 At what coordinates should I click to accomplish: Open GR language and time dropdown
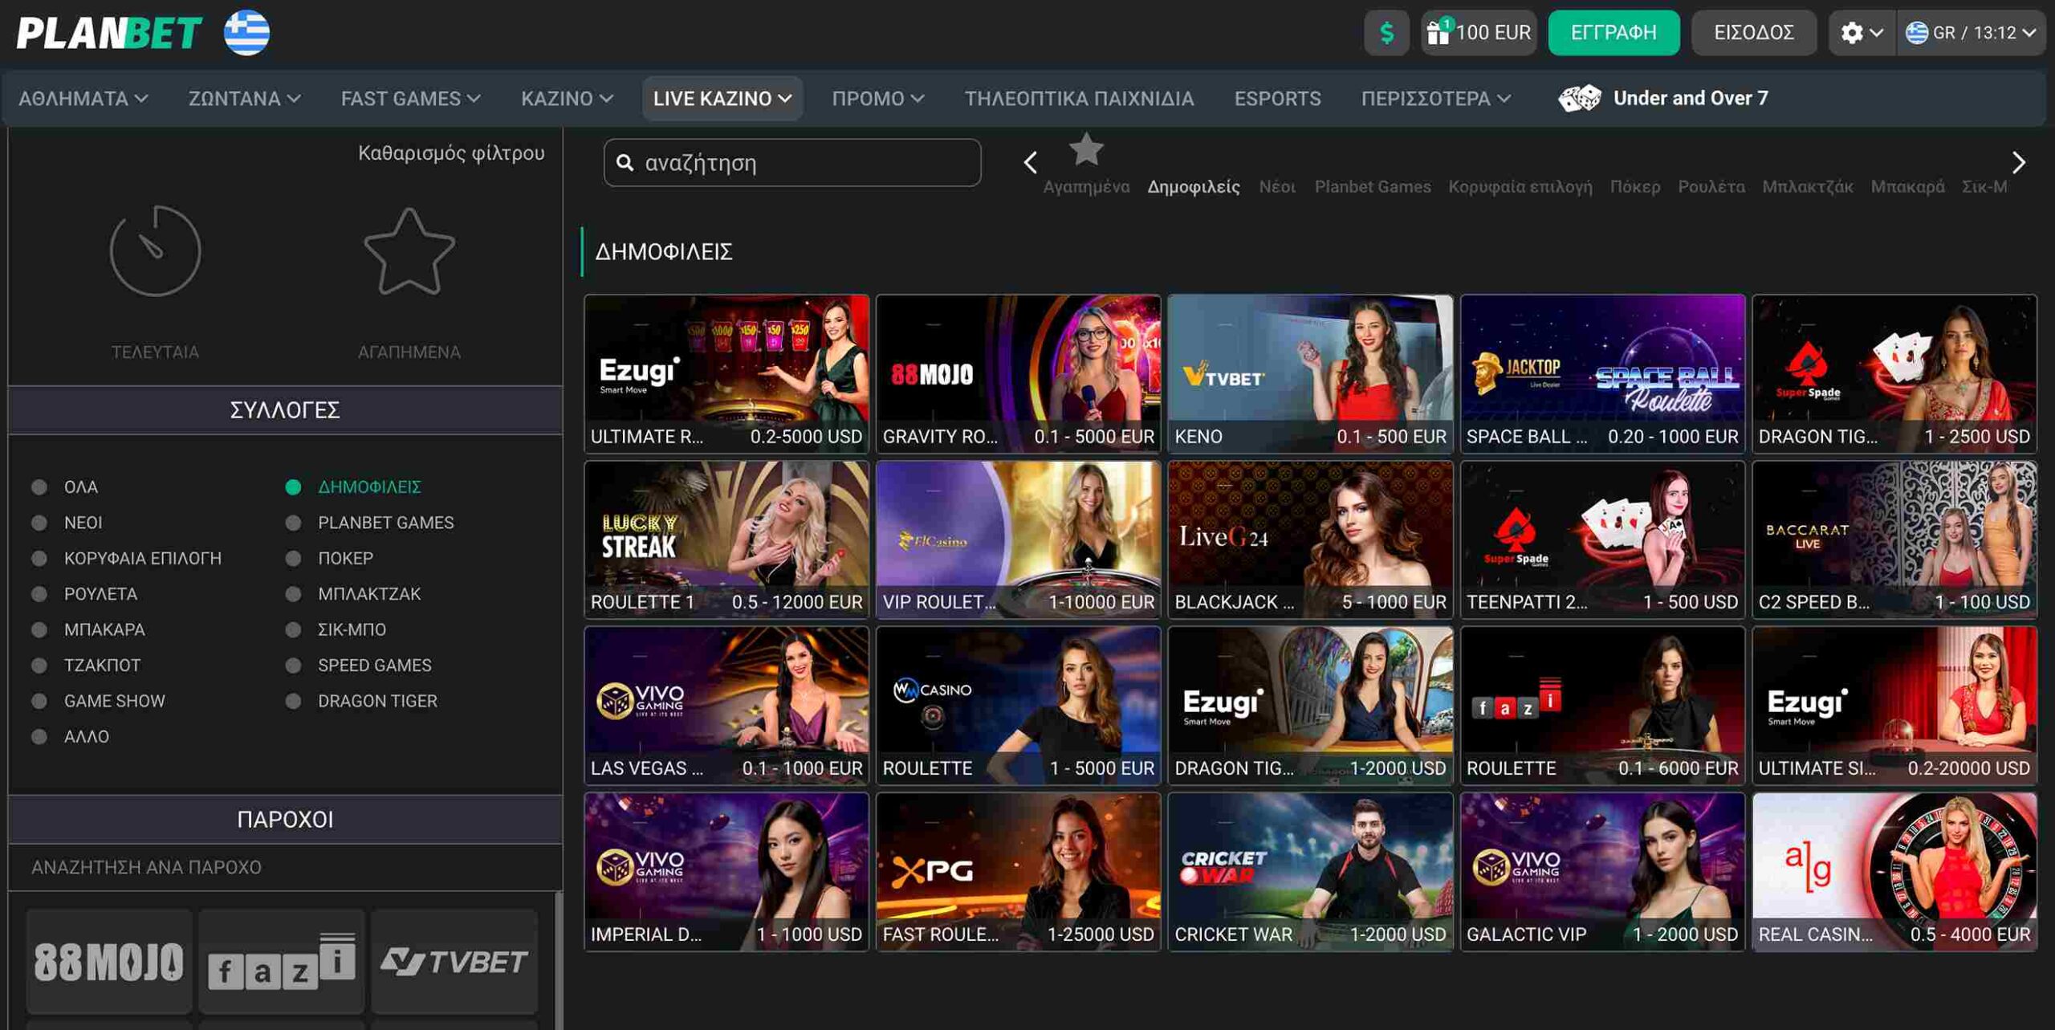(x=1971, y=33)
